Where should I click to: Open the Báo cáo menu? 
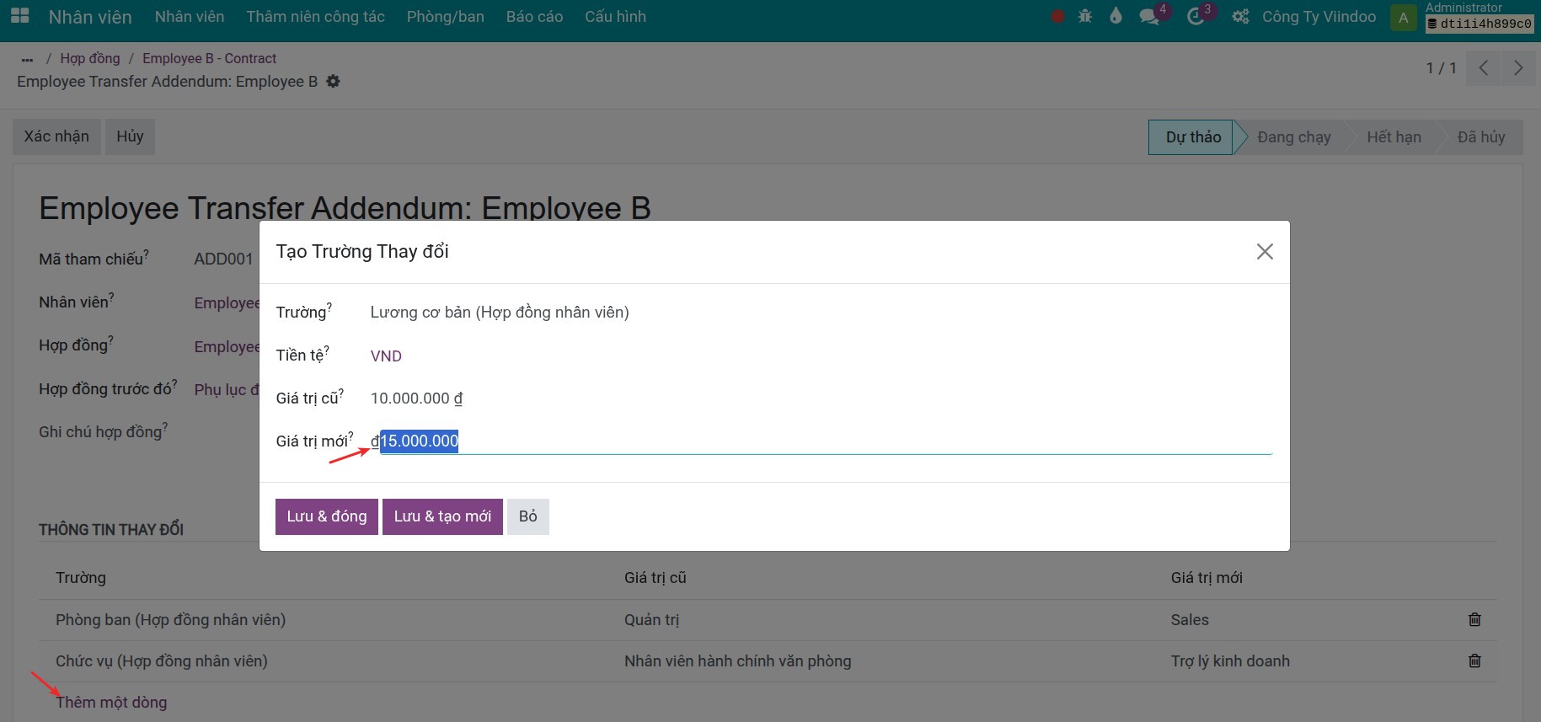534,17
